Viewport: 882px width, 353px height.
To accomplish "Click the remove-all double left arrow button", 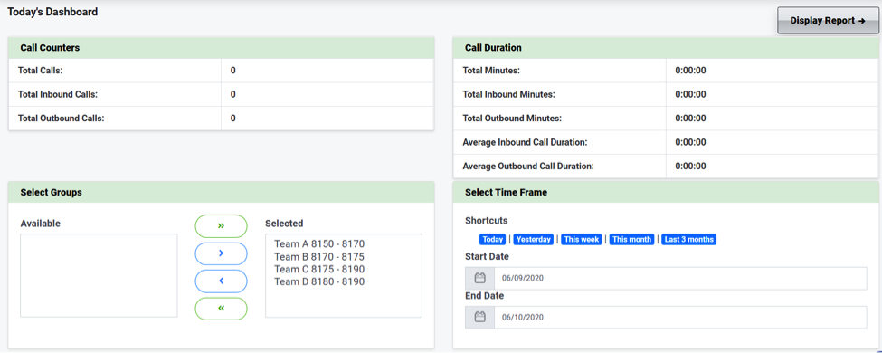I will pos(221,309).
